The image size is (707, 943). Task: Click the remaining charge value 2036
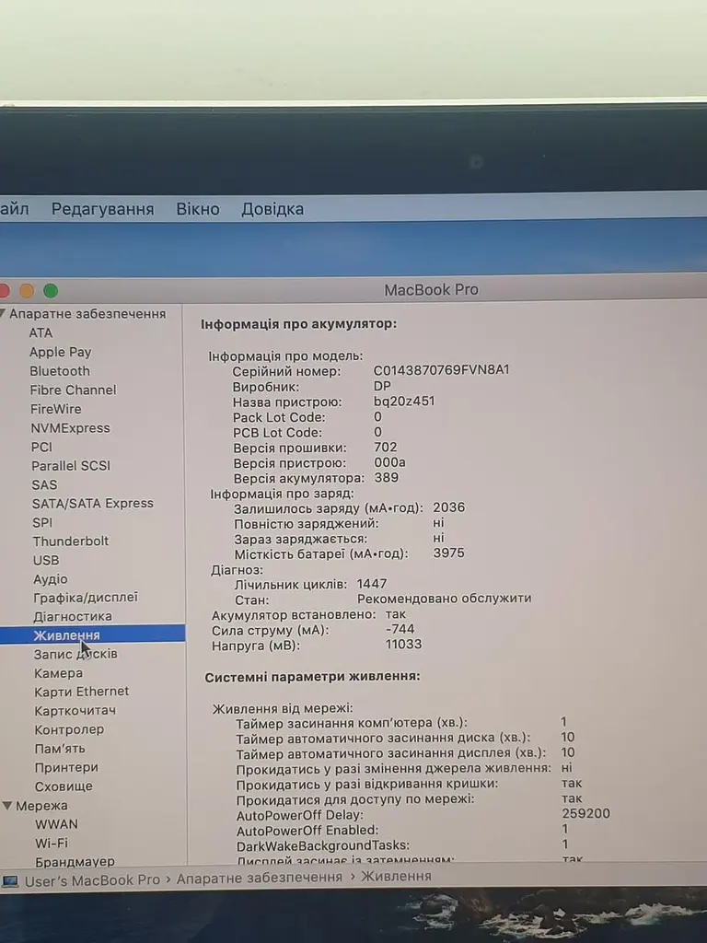pos(448,507)
